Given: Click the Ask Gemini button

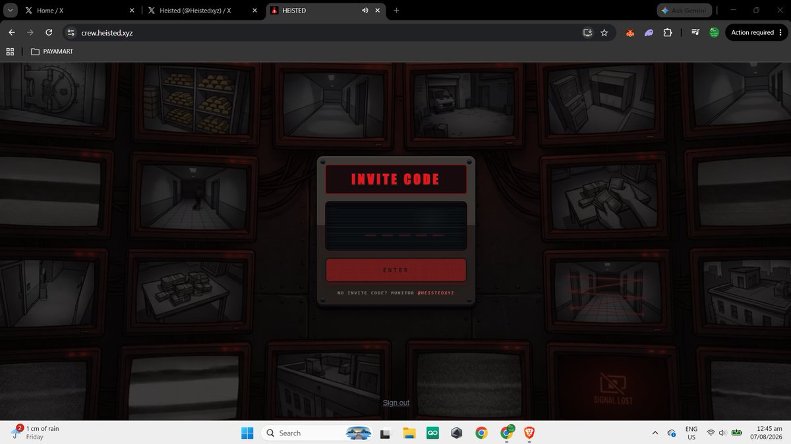Looking at the screenshot, I should click(x=683, y=11).
